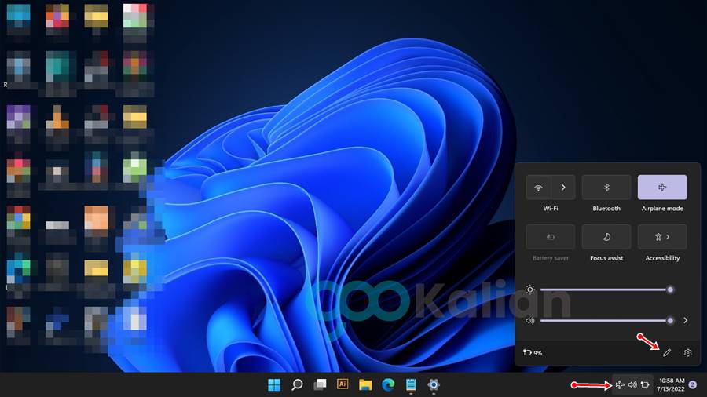Click the taskbar battery tray icon
The height and width of the screenshot is (397, 707).
pyautogui.click(x=645, y=385)
